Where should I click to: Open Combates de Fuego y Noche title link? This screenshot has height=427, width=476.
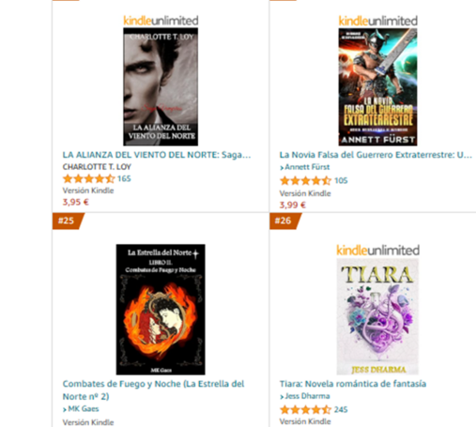pos(153,390)
